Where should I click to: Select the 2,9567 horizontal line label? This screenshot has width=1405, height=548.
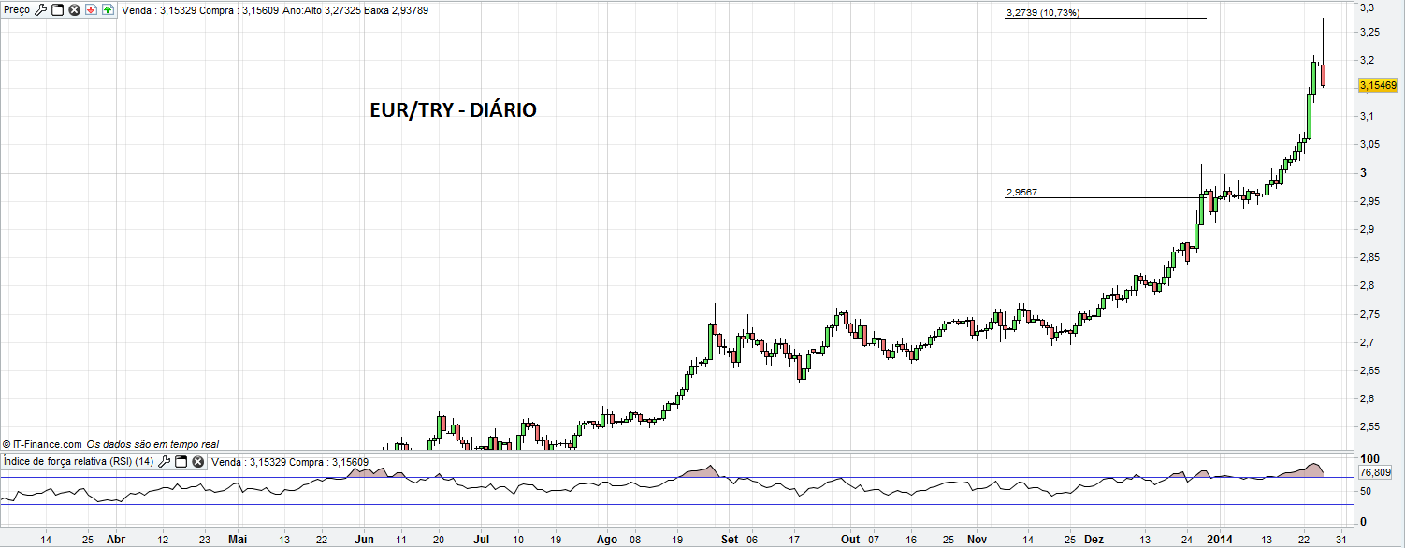1021,193
